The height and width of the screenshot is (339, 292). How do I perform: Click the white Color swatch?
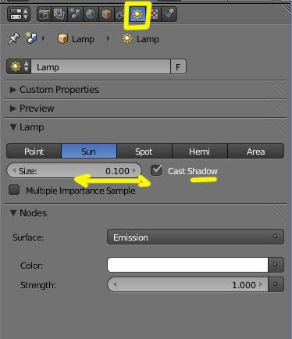[x=187, y=265]
